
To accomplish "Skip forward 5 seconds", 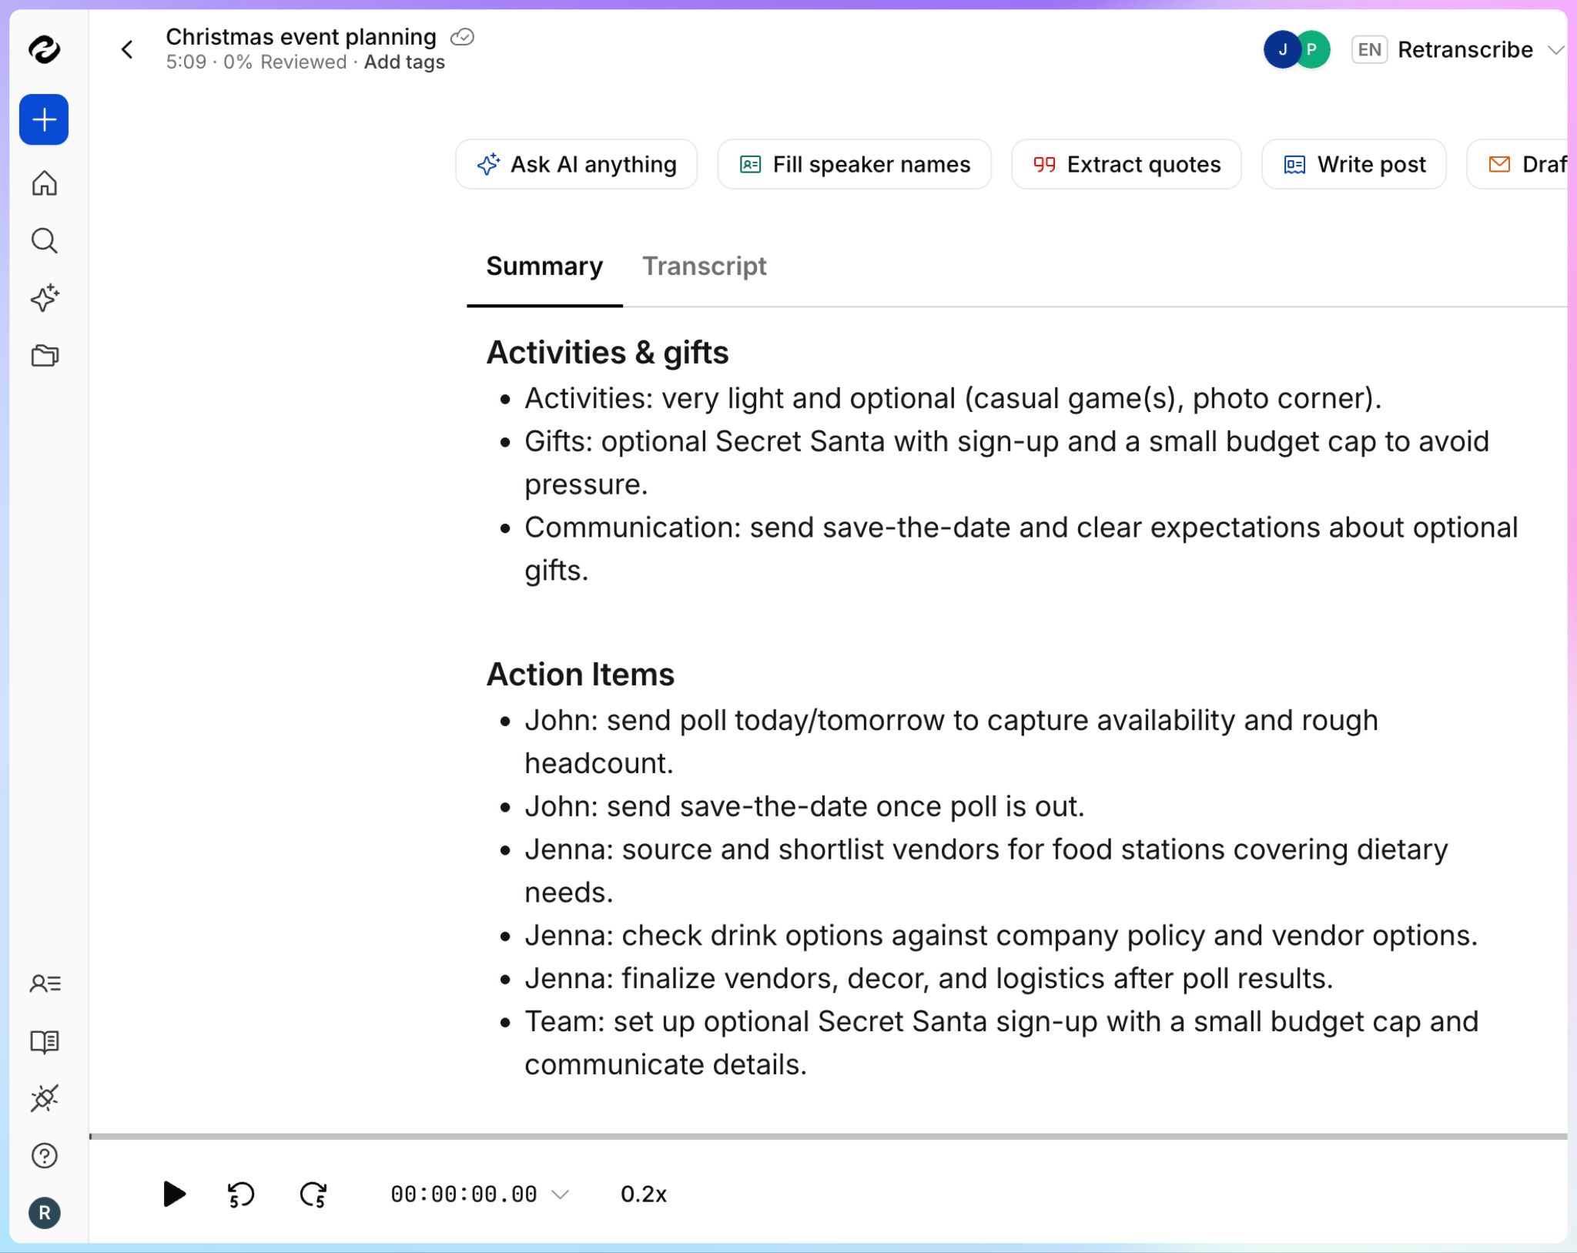I will (313, 1194).
